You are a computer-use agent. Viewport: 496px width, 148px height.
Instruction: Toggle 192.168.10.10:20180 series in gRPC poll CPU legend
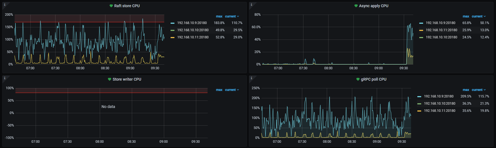pos(439,104)
